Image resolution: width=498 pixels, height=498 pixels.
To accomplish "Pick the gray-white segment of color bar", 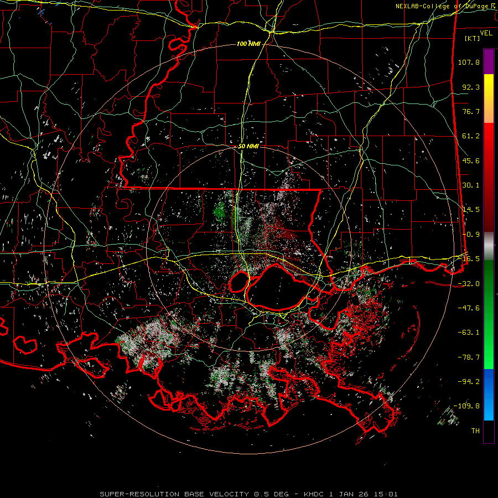I will pyautogui.click(x=489, y=246).
